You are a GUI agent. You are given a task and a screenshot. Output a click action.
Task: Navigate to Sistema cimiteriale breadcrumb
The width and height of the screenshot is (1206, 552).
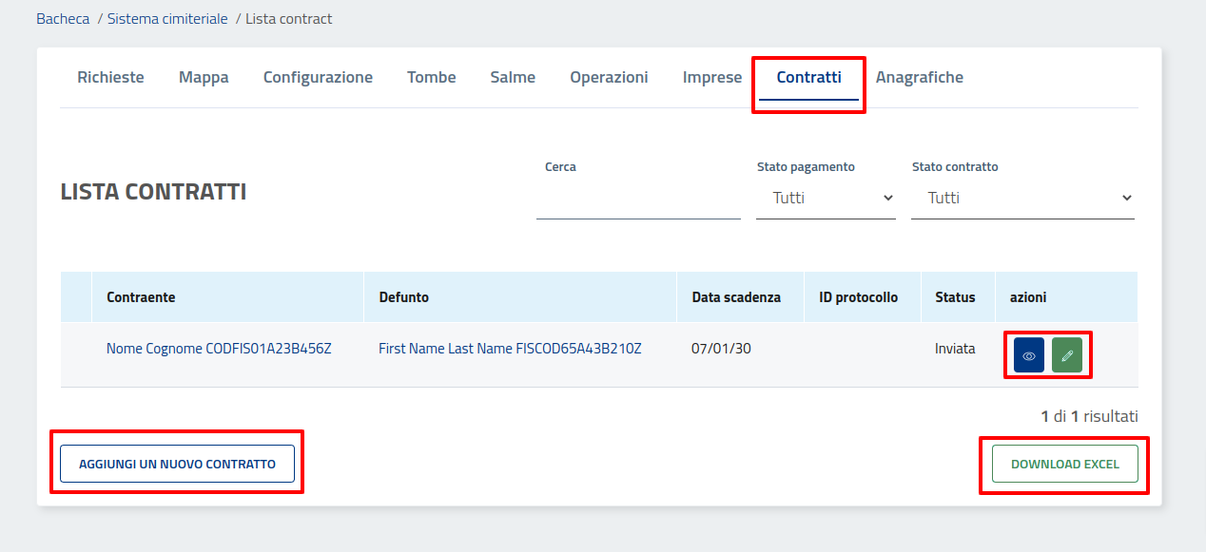[167, 19]
